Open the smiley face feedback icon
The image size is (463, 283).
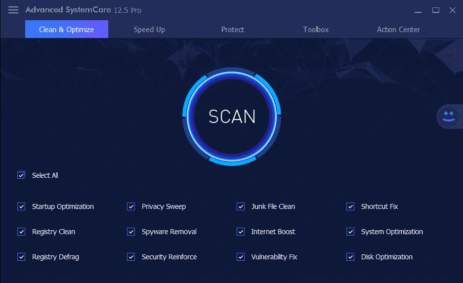click(449, 117)
